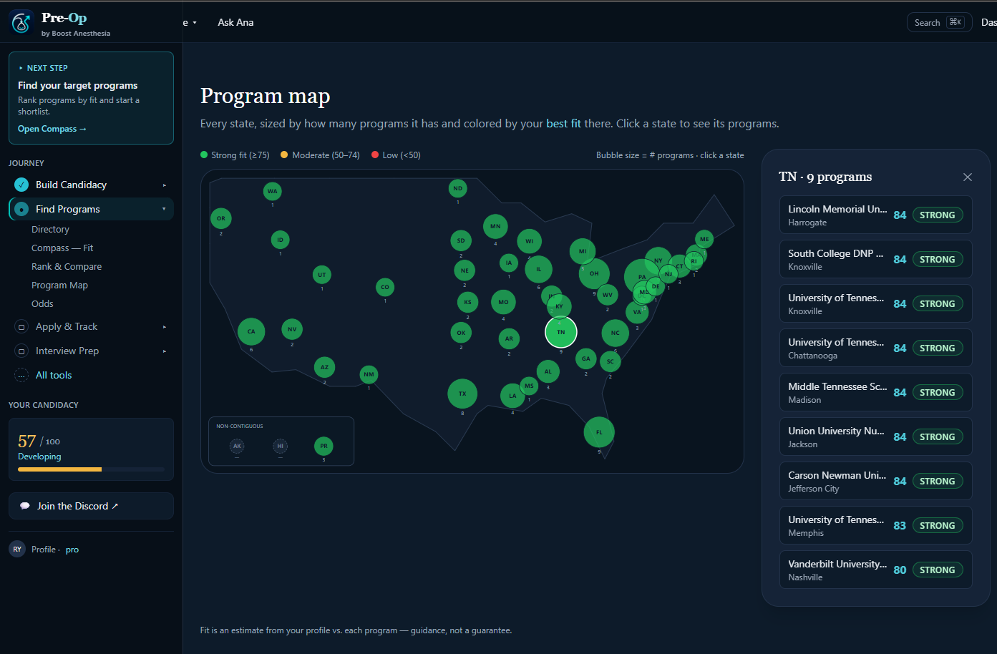Screen dimensions: 997x654
Task: Select the AK non-contiguous bubble
Action: click(x=237, y=446)
